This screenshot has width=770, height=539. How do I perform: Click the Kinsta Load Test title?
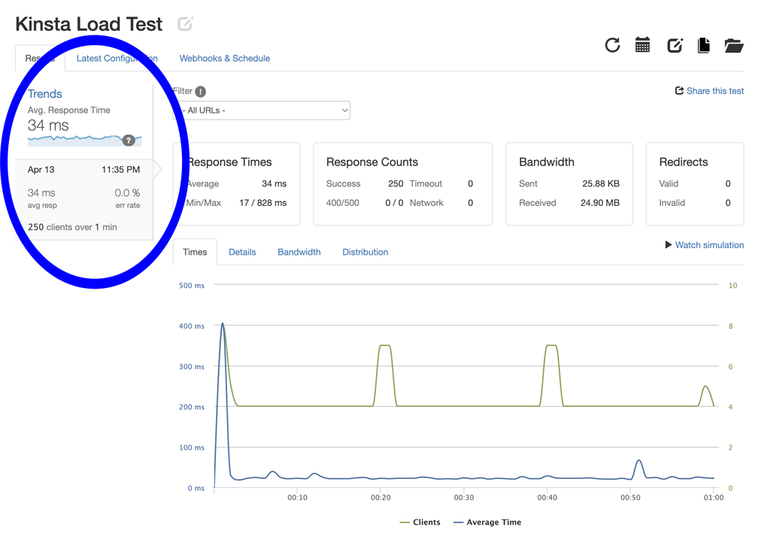89,24
